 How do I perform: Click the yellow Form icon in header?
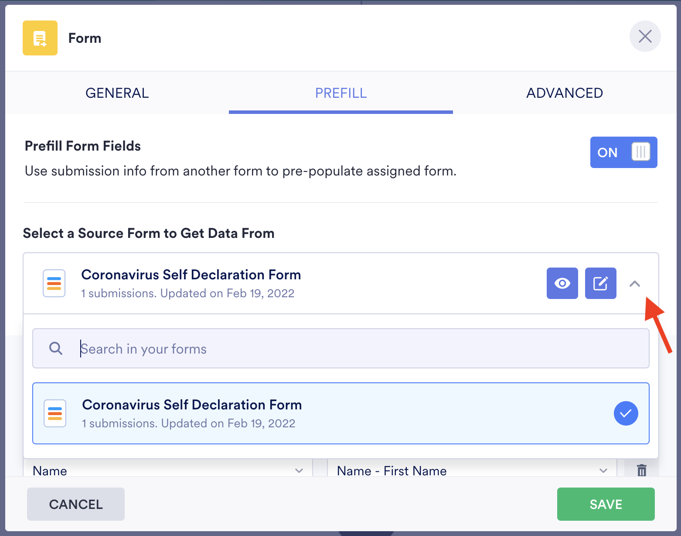pos(40,38)
